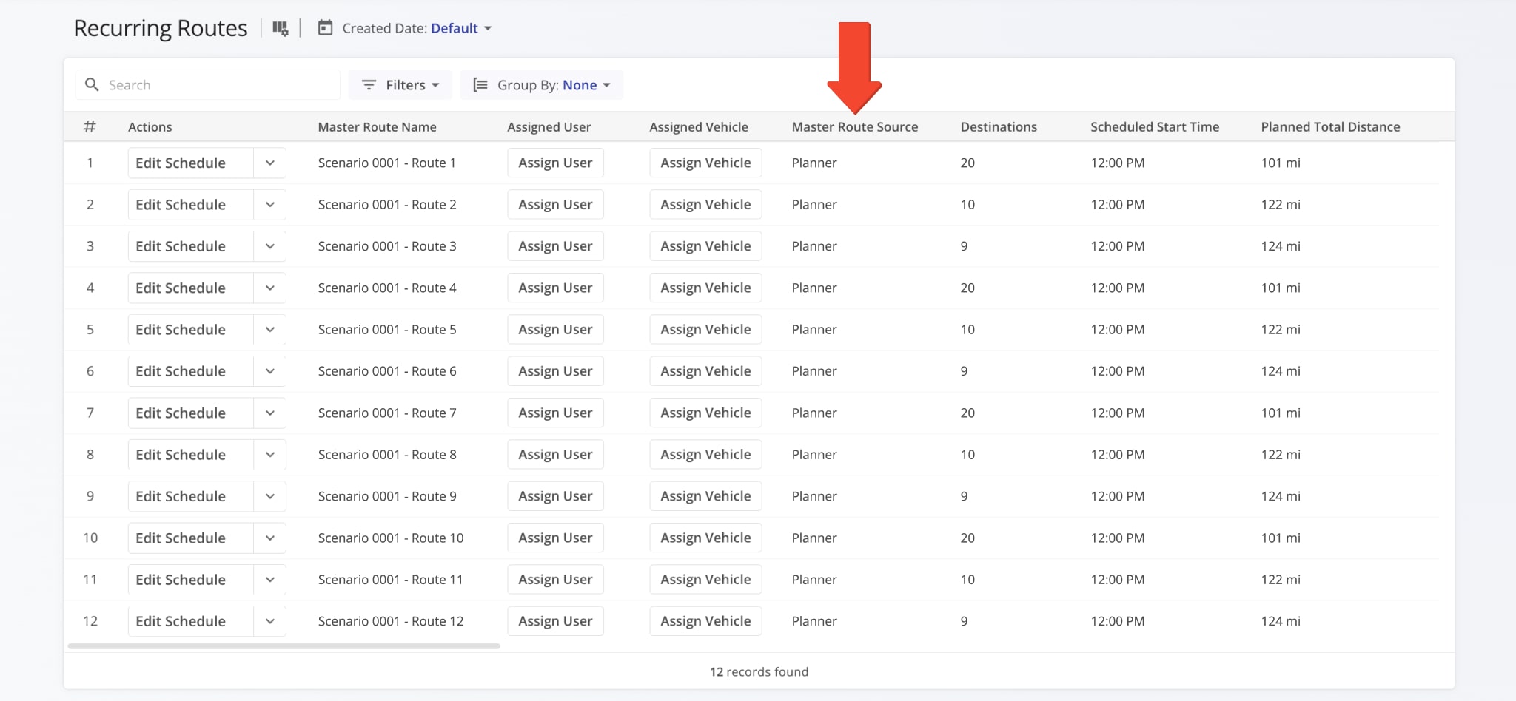
Task: Click the Scheduled Start Time column header
Action: [x=1154, y=127]
